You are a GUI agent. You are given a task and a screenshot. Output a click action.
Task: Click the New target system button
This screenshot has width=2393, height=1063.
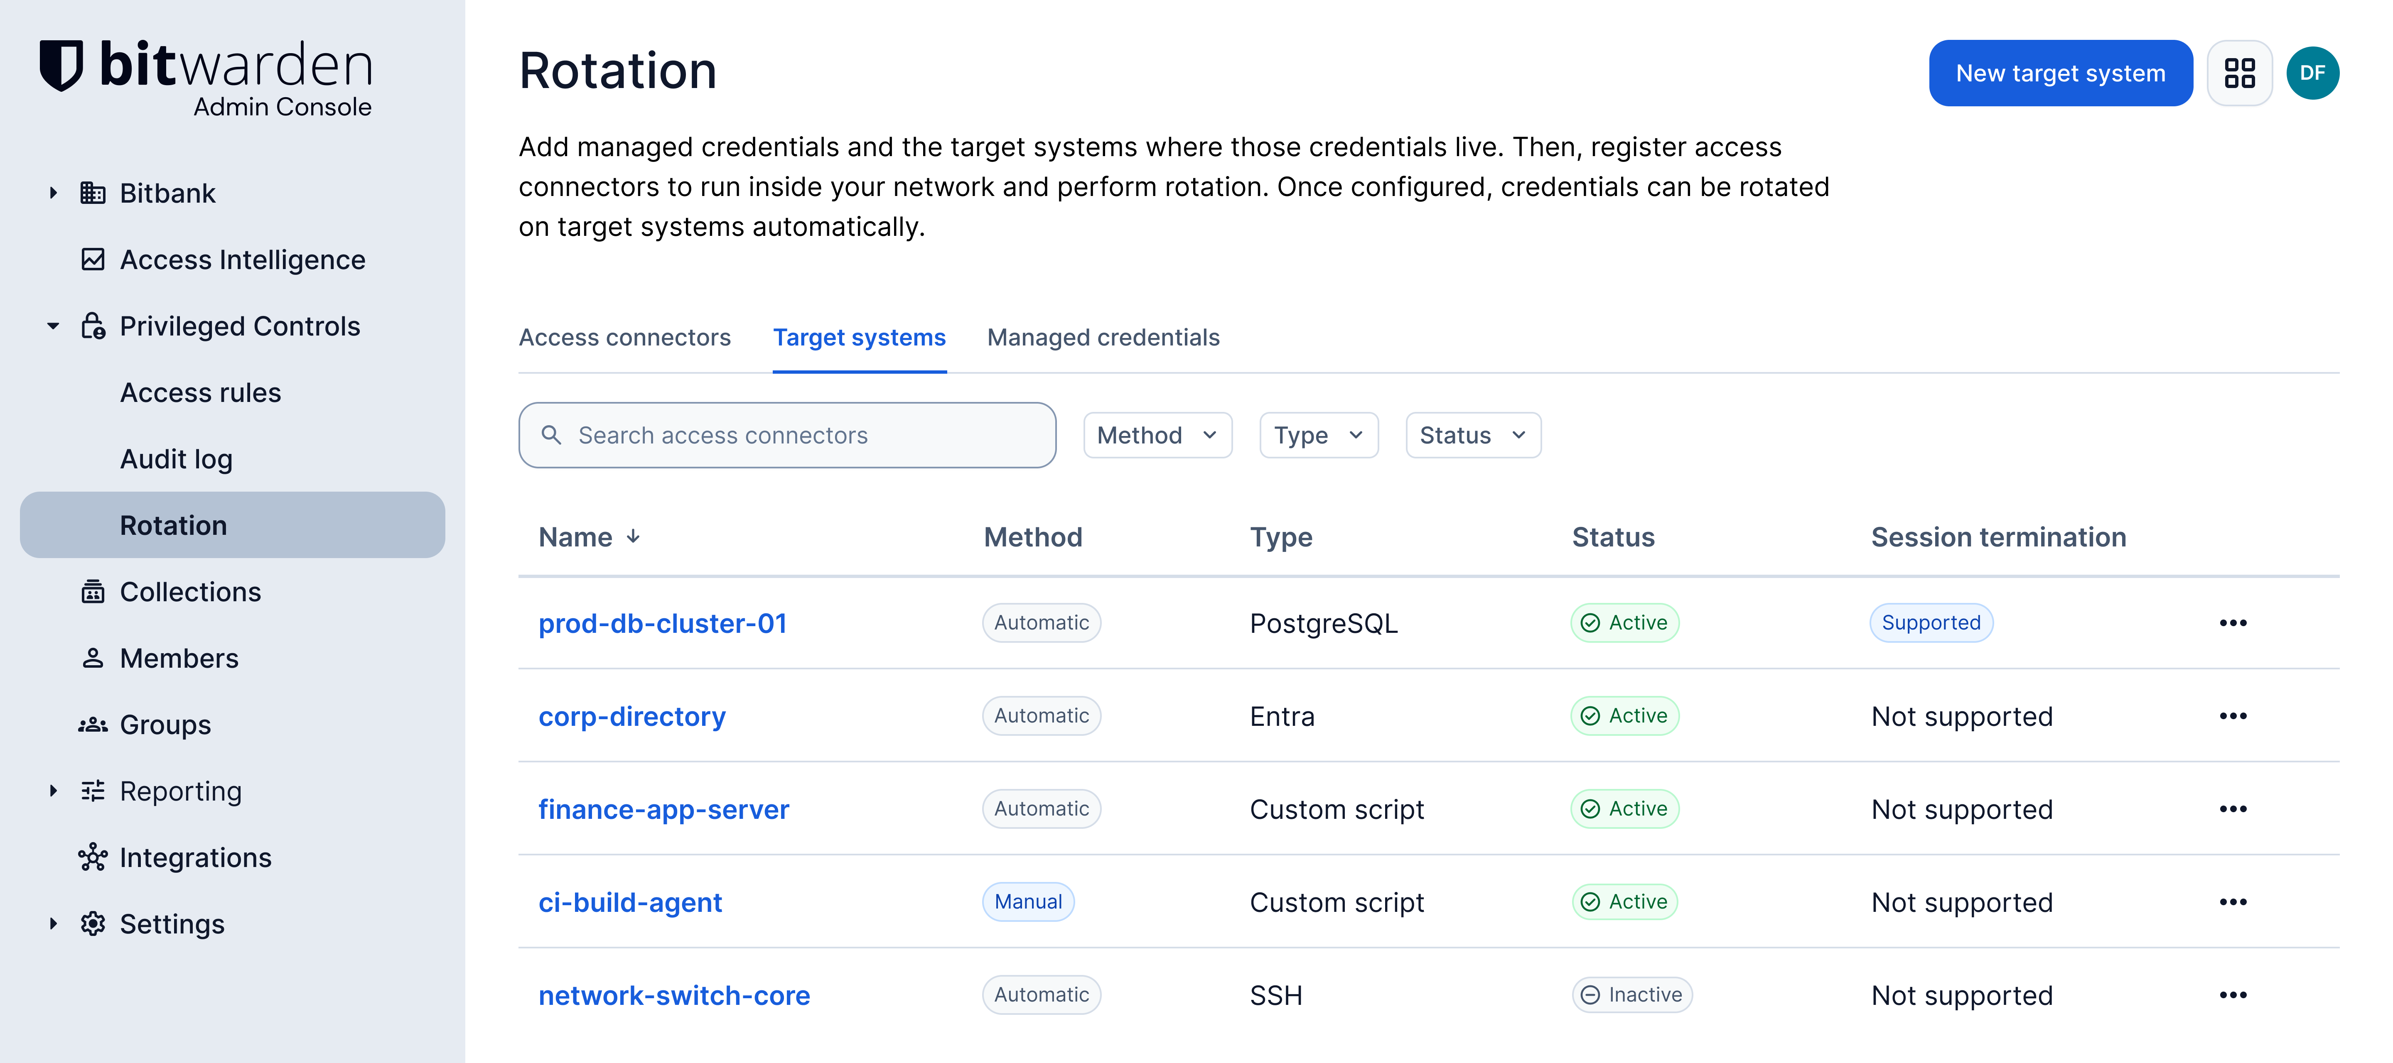point(2061,73)
